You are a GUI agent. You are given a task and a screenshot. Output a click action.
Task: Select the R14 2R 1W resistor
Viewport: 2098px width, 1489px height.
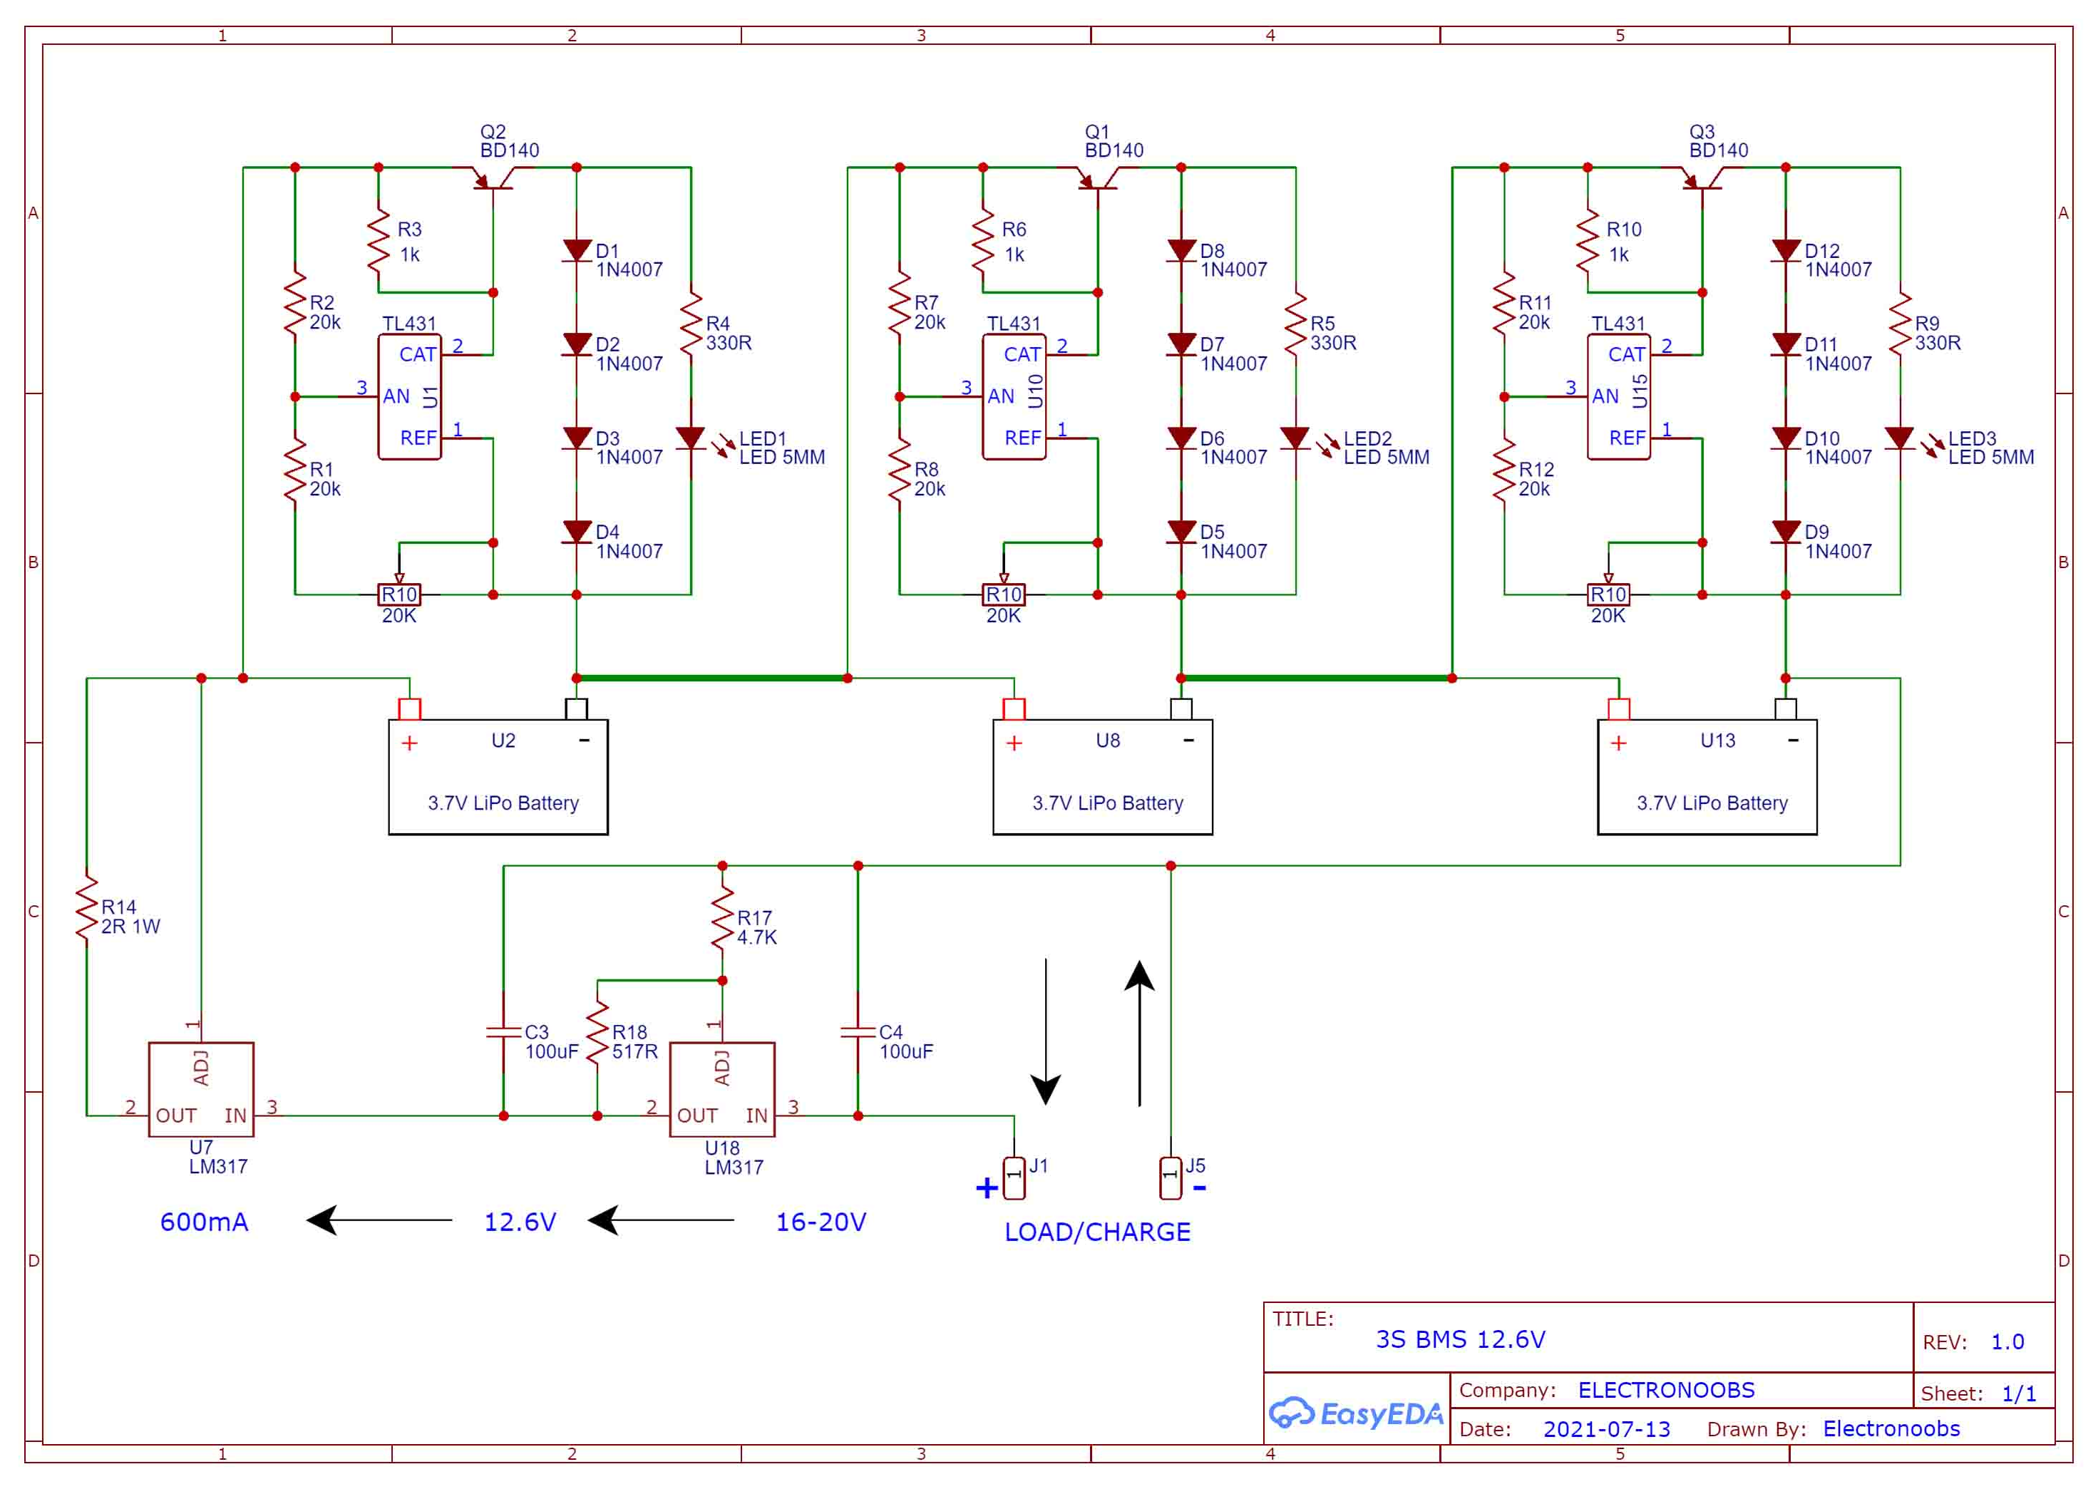86,907
